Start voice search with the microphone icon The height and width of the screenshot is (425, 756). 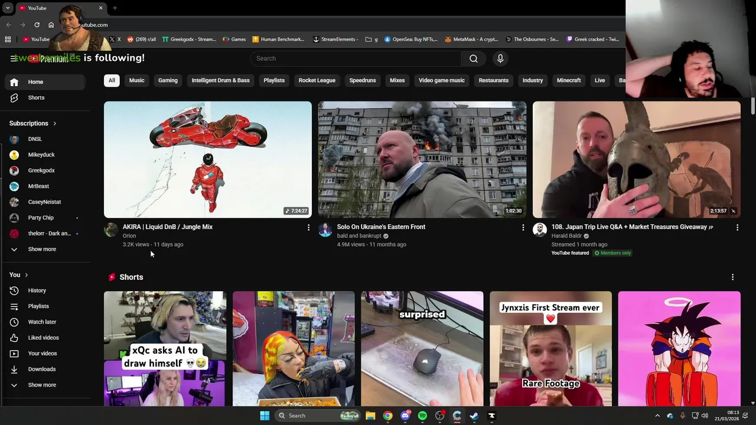pos(500,58)
